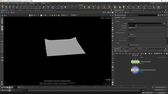
Task: Open the Subdivision dropdown menu
Action: (133, 28)
